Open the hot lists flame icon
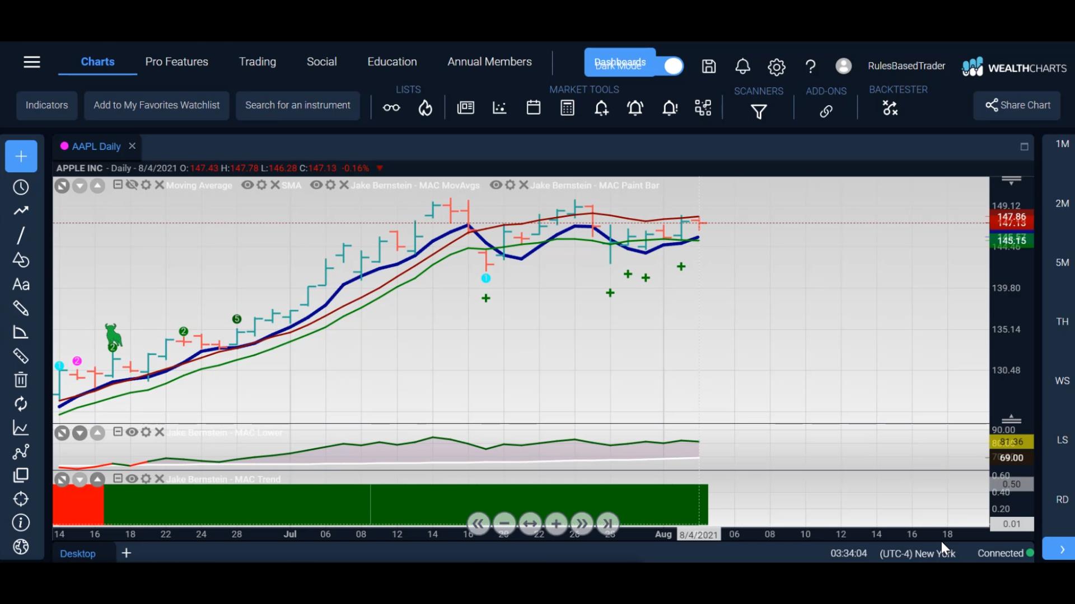This screenshot has width=1075, height=604. pyautogui.click(x=426, y=108)
